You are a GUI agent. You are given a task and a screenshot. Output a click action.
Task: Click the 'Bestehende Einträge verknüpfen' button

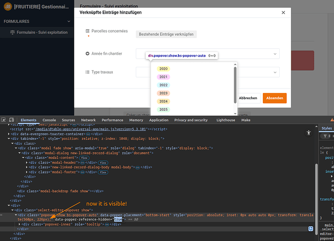[166, 34]
